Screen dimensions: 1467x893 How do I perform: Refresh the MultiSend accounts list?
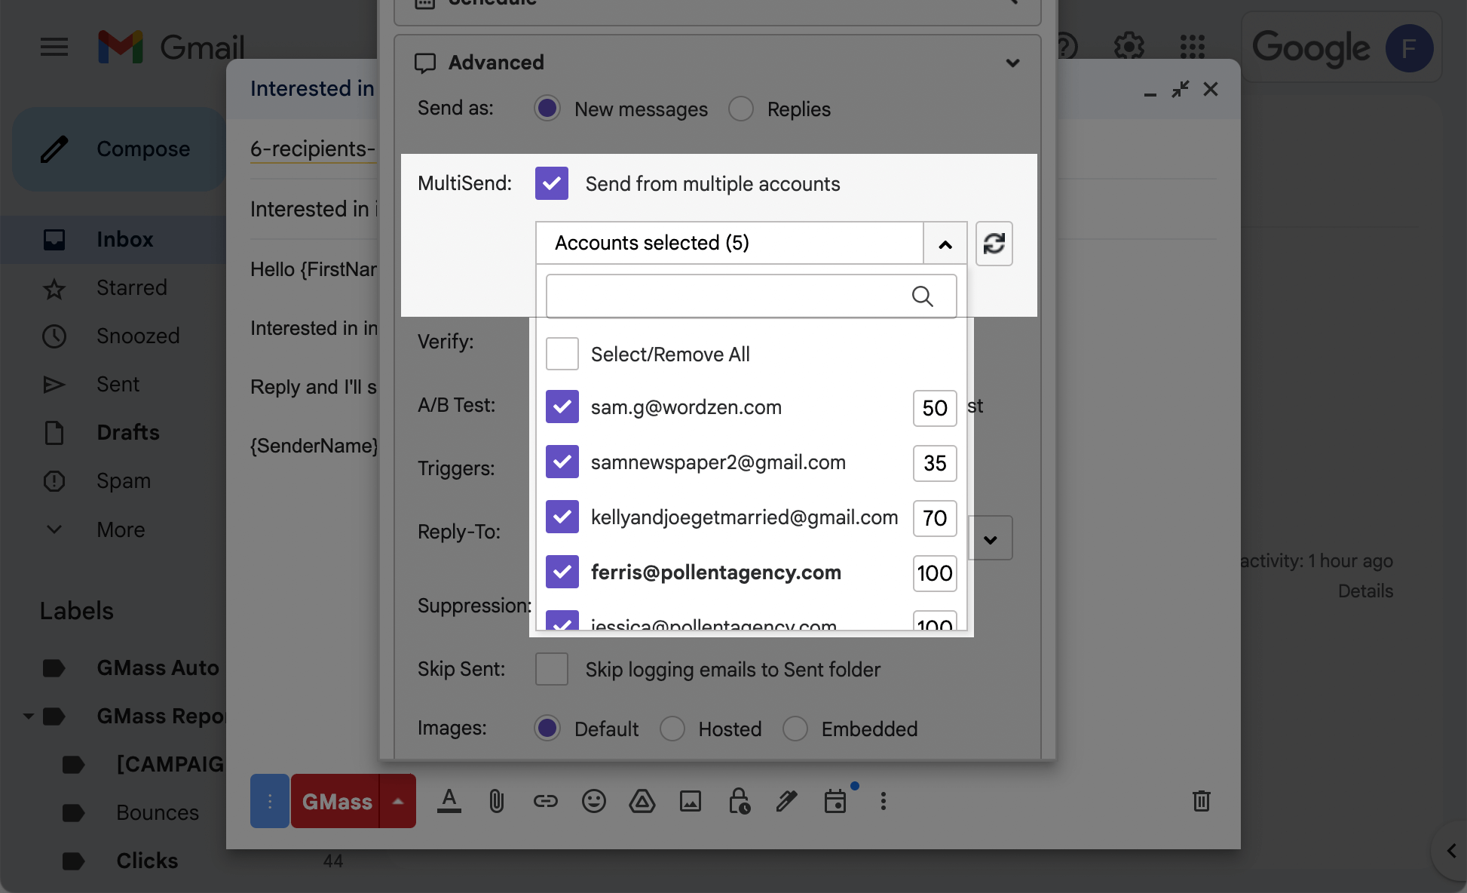coord(994,243)
